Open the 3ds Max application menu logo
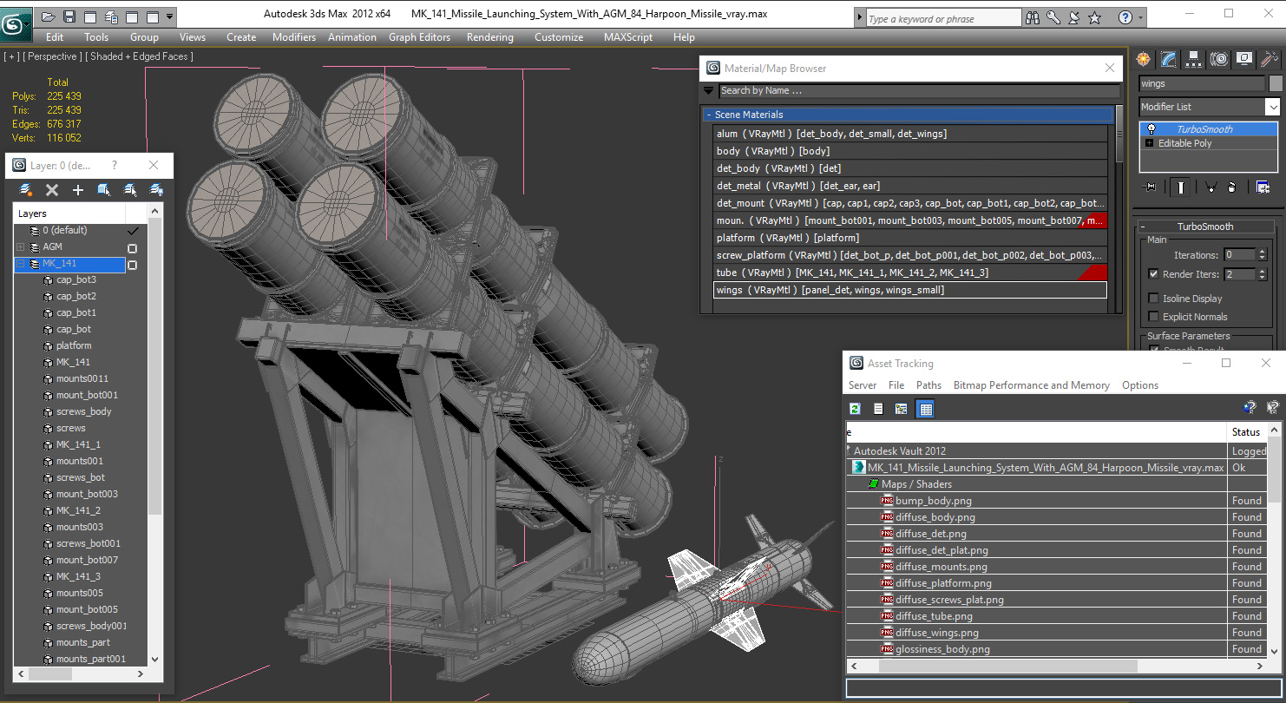 coord(16,23)
